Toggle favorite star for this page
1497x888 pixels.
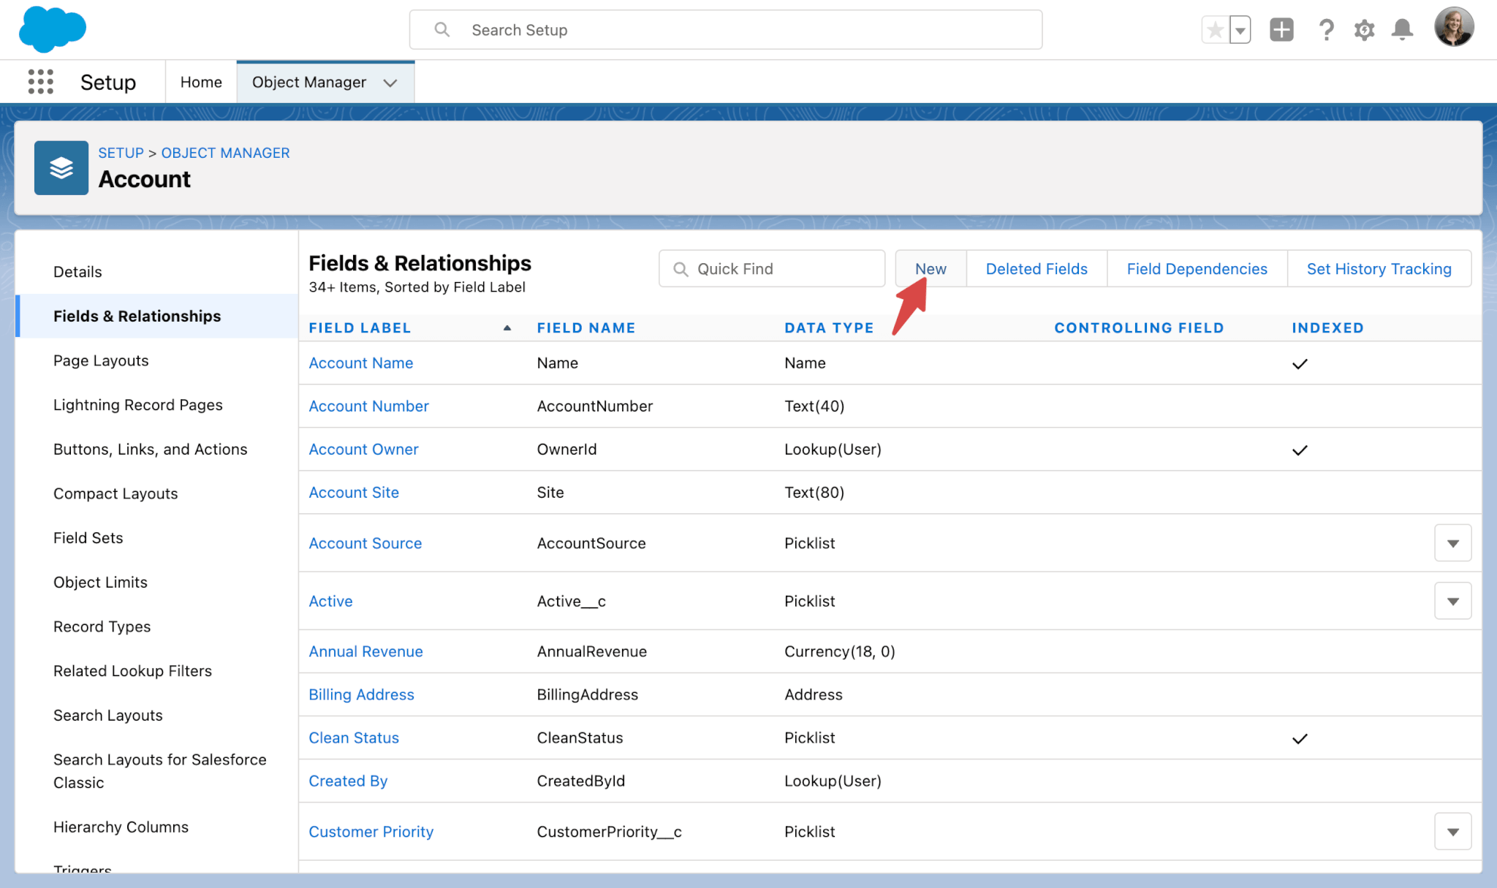[x=1215, y=29]
